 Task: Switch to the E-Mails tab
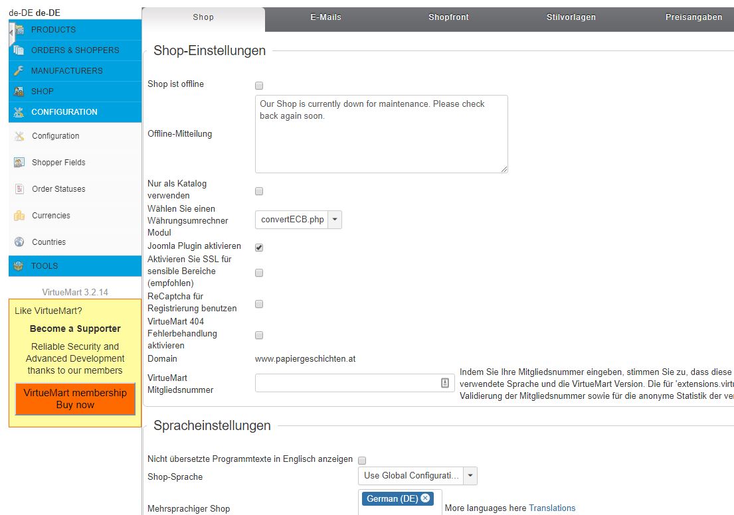pyautogui.click(x=325, y=17)
